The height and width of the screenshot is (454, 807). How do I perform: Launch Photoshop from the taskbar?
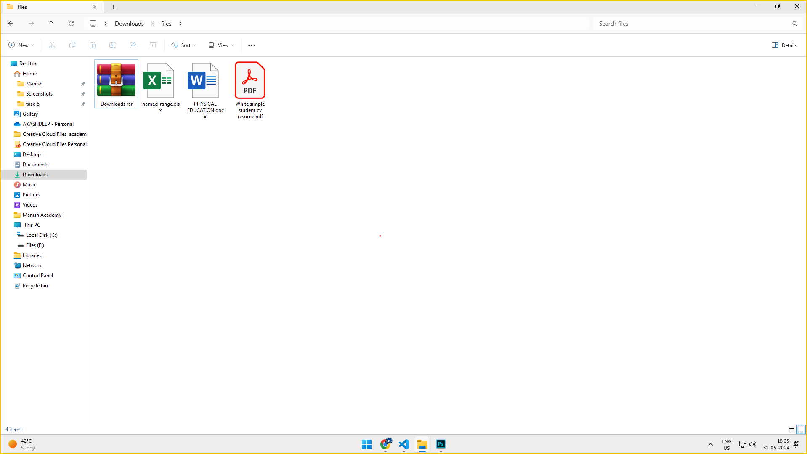click(441, 444)
